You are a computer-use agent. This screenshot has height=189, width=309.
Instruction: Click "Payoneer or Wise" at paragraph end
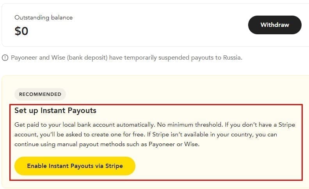174,144
